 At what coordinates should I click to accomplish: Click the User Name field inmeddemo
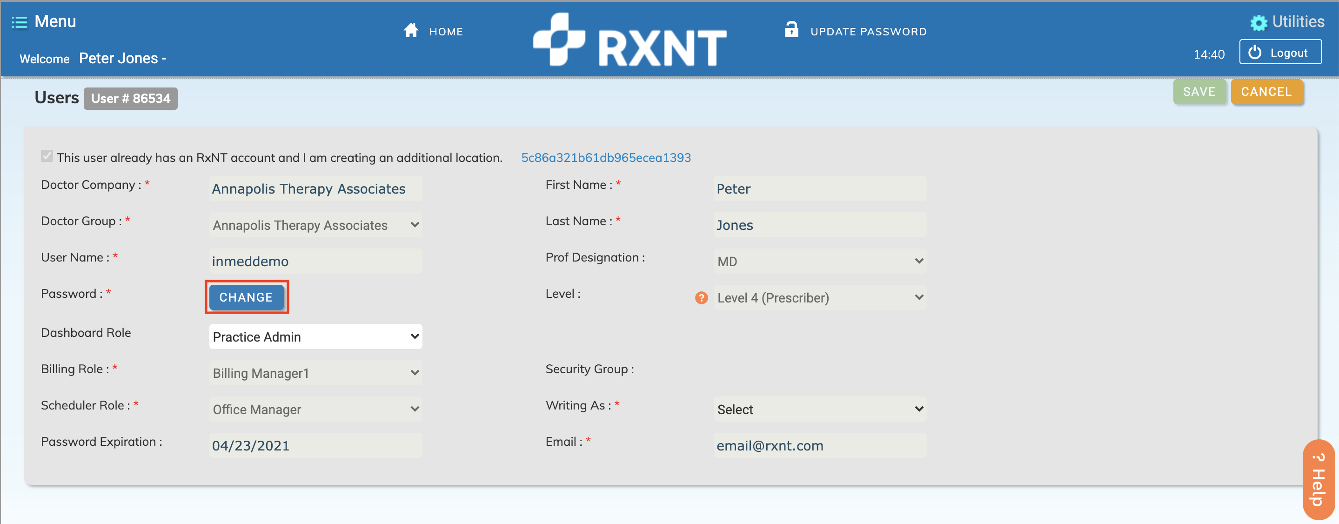315,262
